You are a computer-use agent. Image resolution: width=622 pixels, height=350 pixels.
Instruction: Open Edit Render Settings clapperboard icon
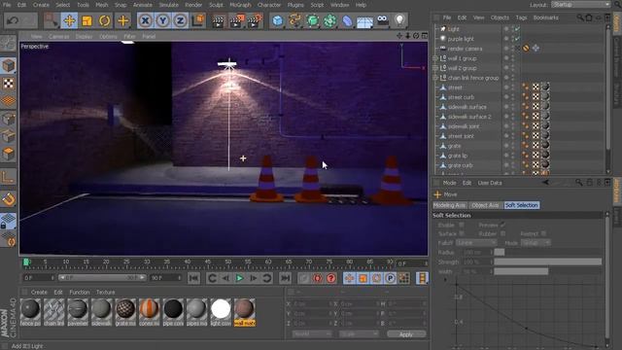255,20
